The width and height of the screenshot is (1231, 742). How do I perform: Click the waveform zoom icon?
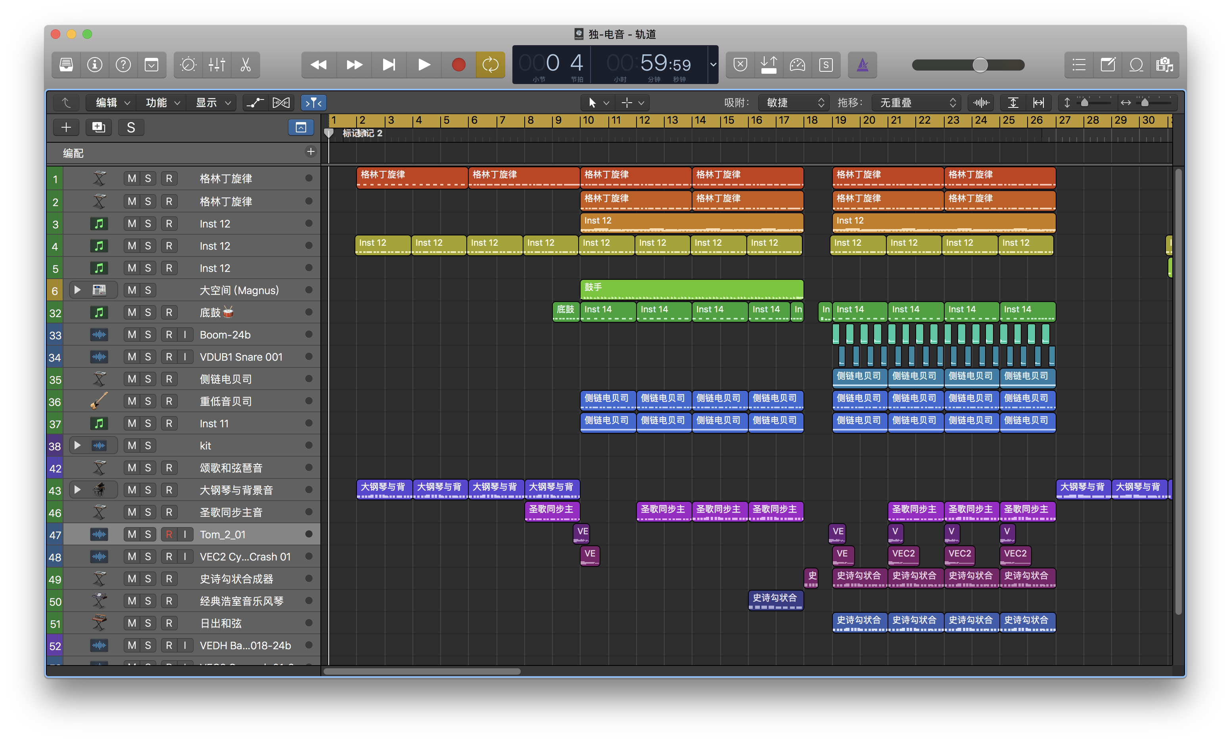click(x=981, y=103)
